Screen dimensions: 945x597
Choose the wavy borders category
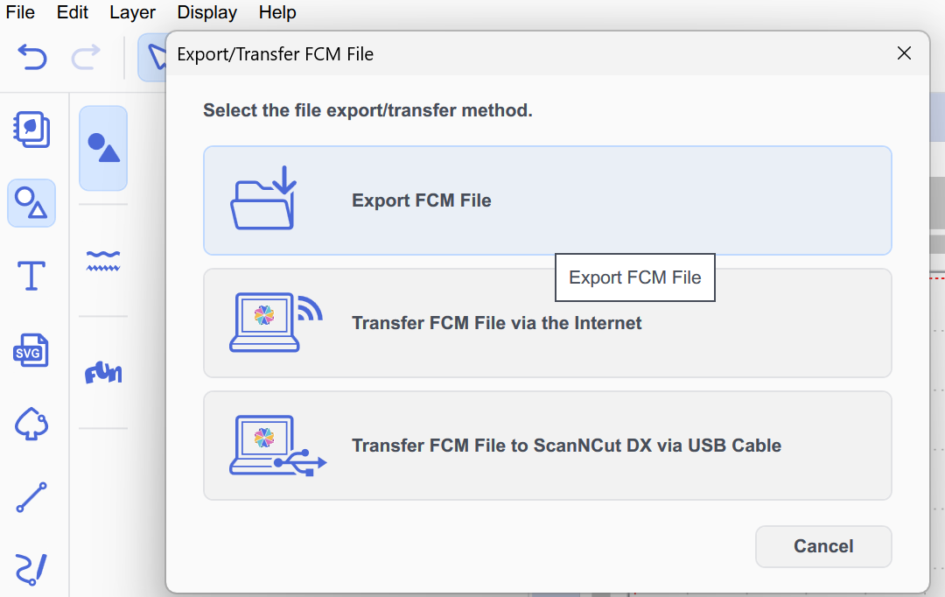103,260
